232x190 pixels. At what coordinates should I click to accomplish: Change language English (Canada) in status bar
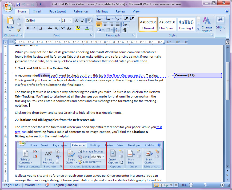tap(65, 185)
